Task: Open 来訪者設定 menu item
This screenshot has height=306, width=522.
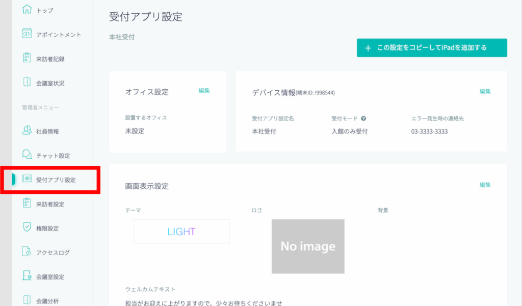Action: (x=50, y=204)
